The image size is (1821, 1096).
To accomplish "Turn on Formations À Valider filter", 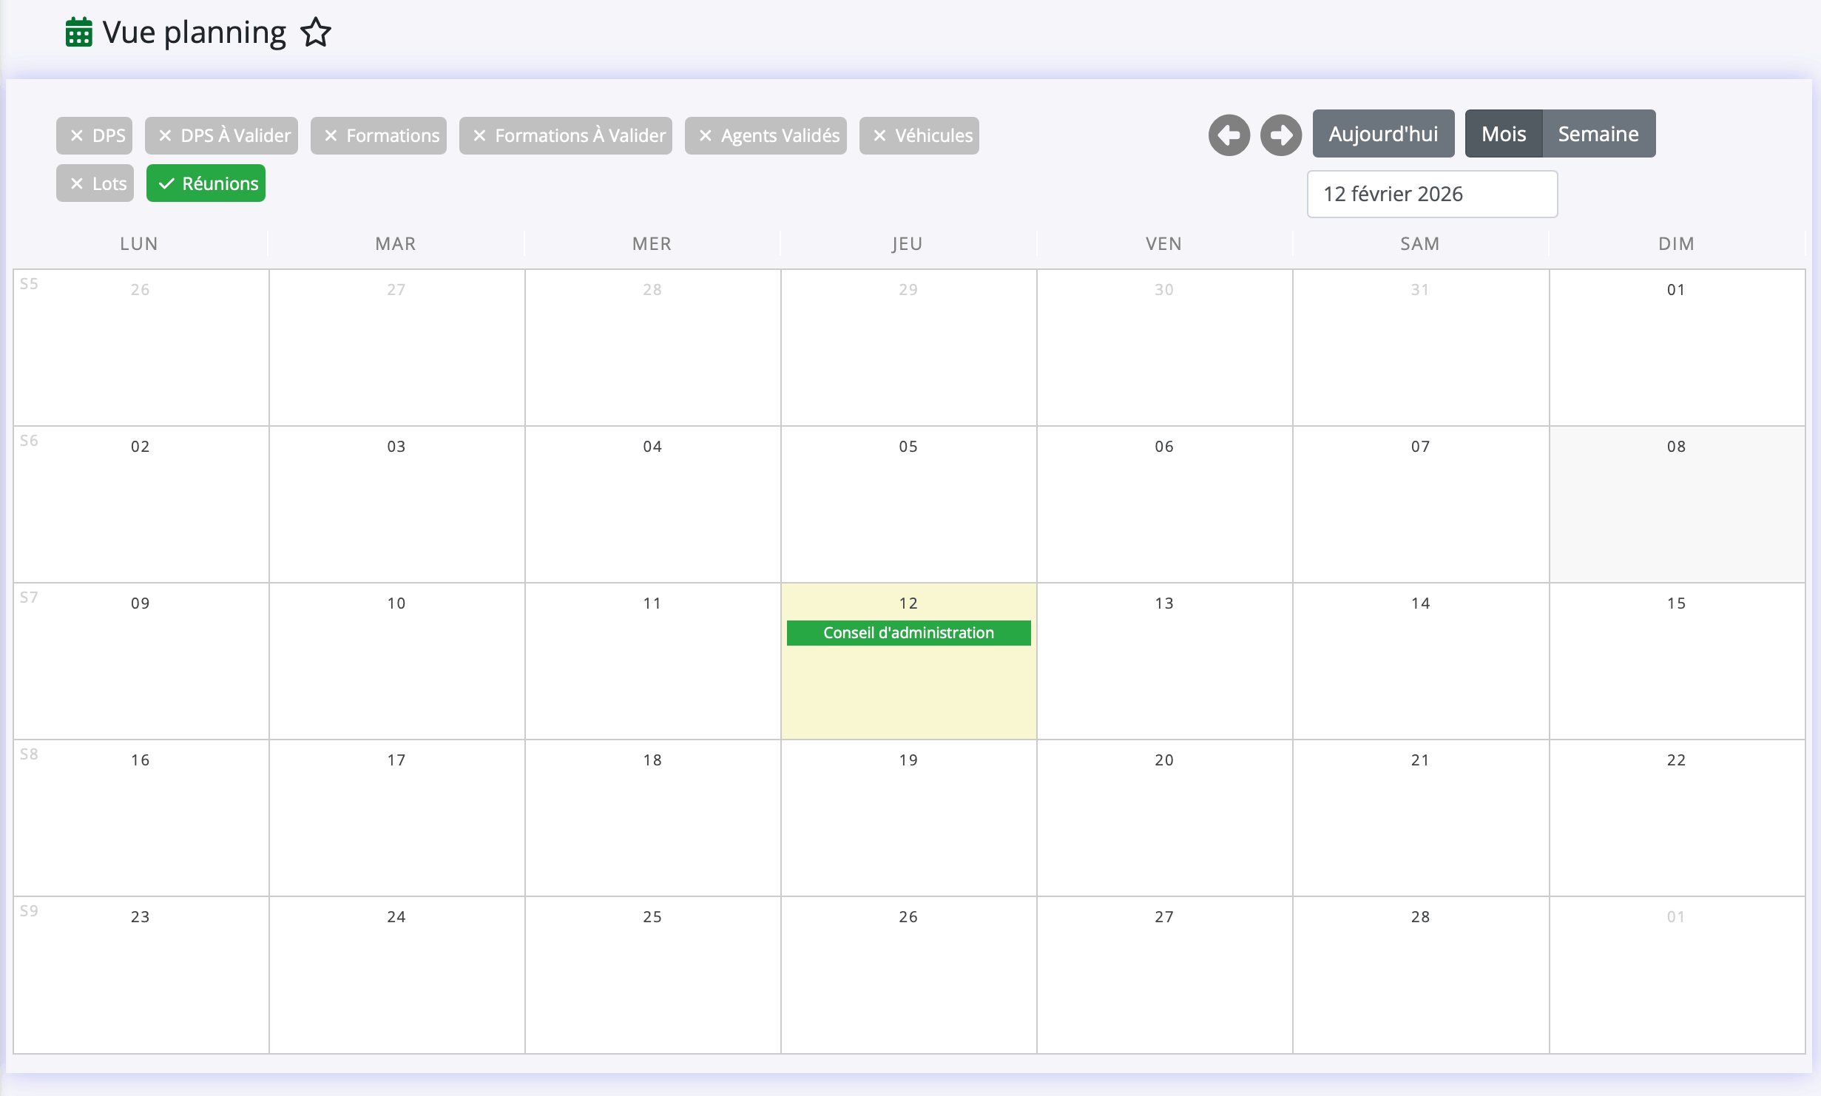I will (x=566, y=135).
